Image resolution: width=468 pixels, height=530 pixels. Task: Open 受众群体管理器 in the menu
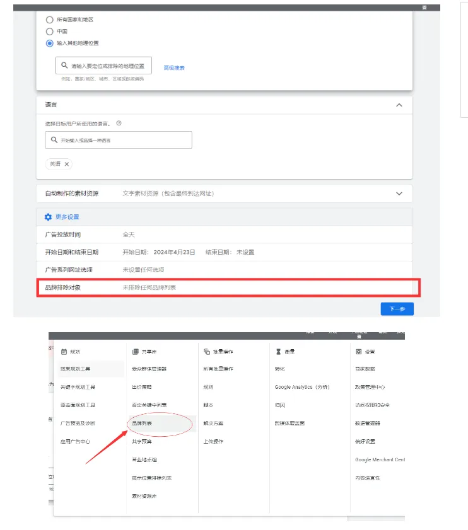pyautogui.click(x=149, y=369)
